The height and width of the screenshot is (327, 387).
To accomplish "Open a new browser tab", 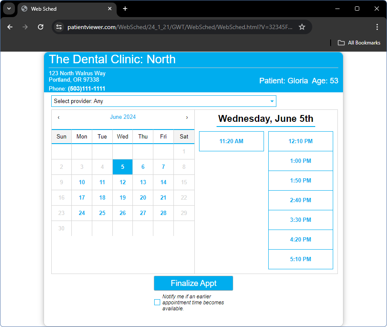I will tap(125, 9).
